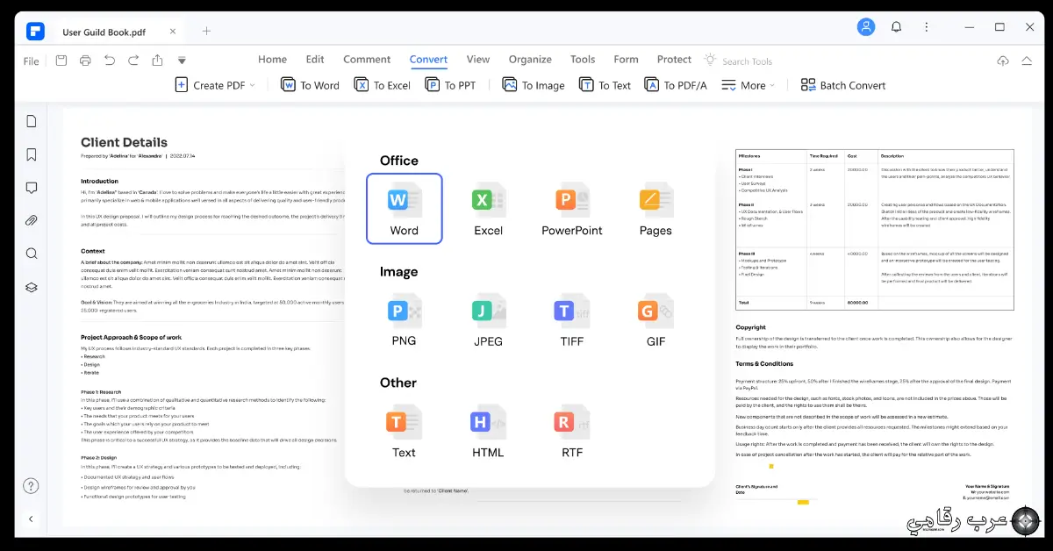
Task: Redo the last action
Action: (x=133, y=61)
